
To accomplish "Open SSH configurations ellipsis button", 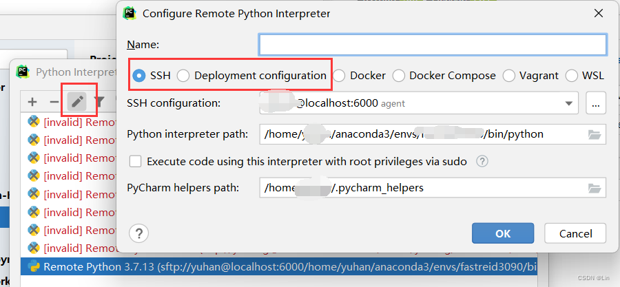I will coord(596,104).
